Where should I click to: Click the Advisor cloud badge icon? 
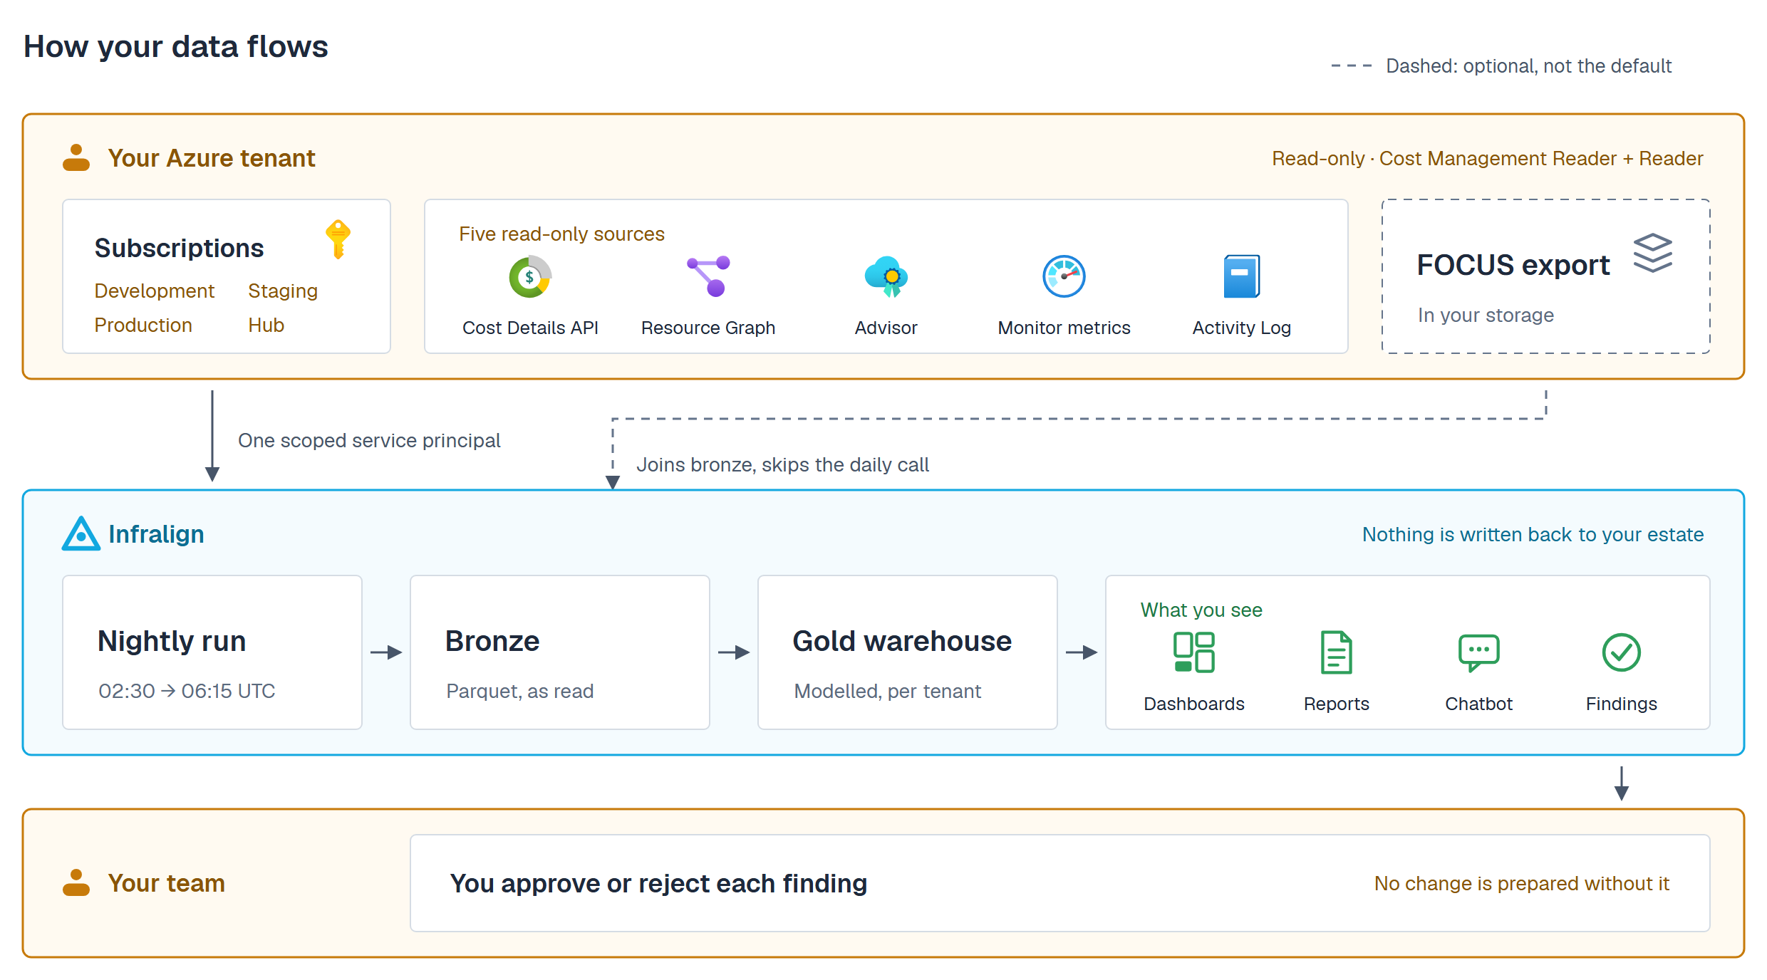click(x=886, y=276)
